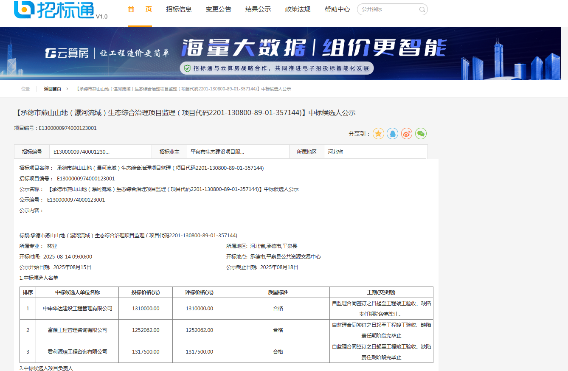Click the breadcrumb project title link
The image size is (568, 371).
click(x=183, y=89)
